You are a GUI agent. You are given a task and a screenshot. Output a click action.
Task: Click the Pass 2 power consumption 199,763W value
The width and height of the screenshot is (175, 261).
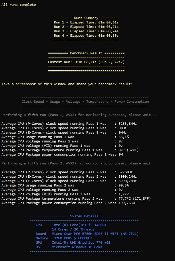coord(127,203)
